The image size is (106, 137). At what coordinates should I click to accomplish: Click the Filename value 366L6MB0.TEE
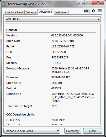pos(61,78)
